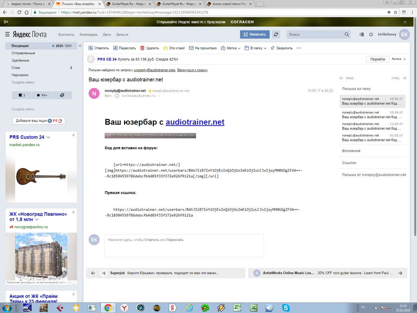Image resolution: width=417 pixels, height=313 pixels.
Task: Go to previous message arrow пред.
Action: [x=347, y=78]
